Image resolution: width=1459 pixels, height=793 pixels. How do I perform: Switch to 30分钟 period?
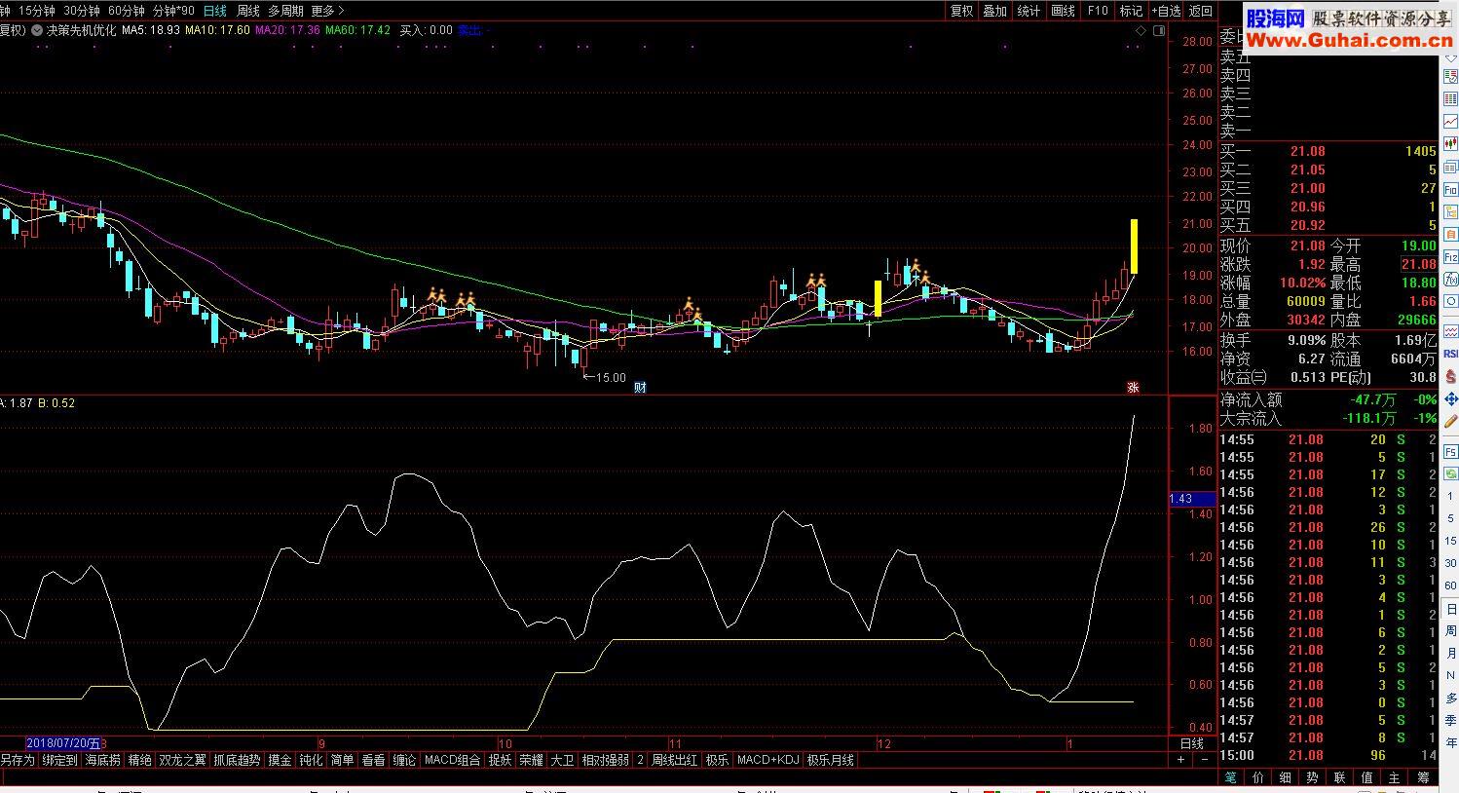pyautogui.click(x=82, y=11)
